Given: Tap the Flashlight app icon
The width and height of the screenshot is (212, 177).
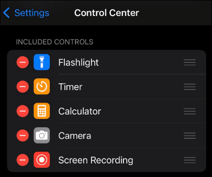Looking at the screenshot, I should [x=42, y=62].
